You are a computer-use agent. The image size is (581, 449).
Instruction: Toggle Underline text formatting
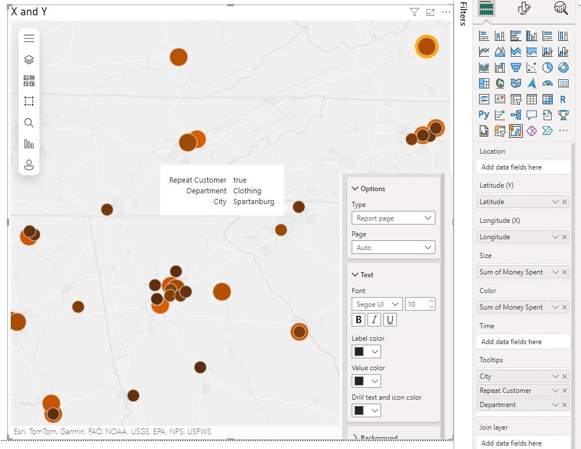point(391,319)
